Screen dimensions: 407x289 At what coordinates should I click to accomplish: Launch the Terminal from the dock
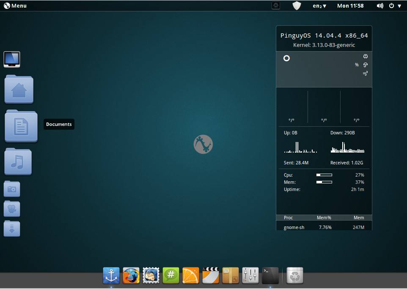(270, 275)
